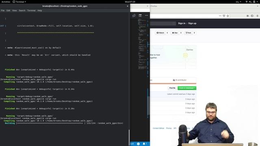This screenshot has height=146, width=260.
Task: Click the Rust indicator in VS Code status bar
Action: [x=132, y=144]
